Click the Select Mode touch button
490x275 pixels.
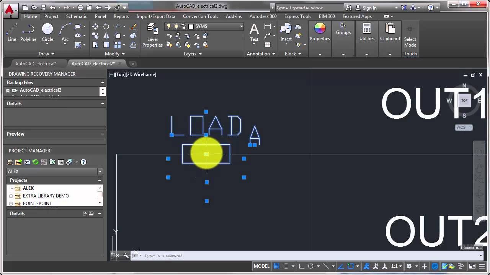[x=410, y=36]
